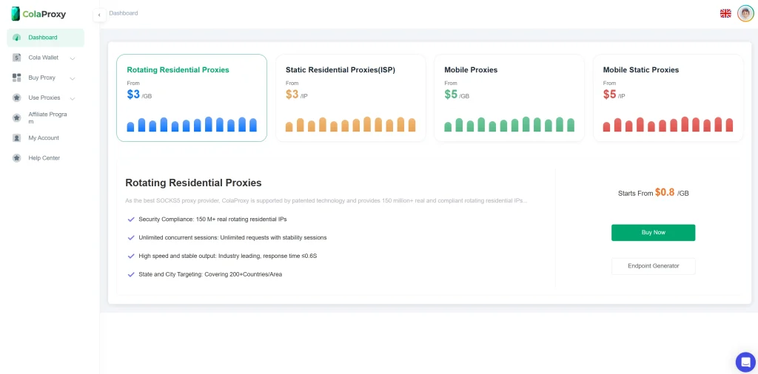The width and height of the screenshot is (758, 374).
Task: Collapse the sidebar with the arrow button
Action: tap(99, 15)
